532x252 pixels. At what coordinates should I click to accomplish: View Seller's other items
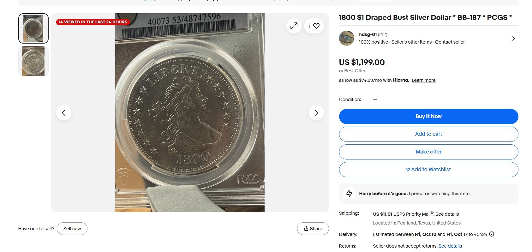click(411, 42)
